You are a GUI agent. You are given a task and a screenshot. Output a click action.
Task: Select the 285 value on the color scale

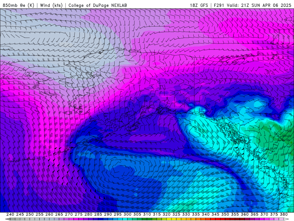coord(98,214)
